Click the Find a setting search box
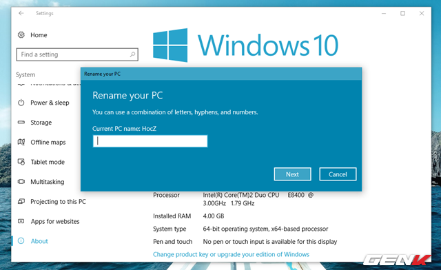Viewport: 441px width, 270px height. pyautogui.click(x=77, y=54)
